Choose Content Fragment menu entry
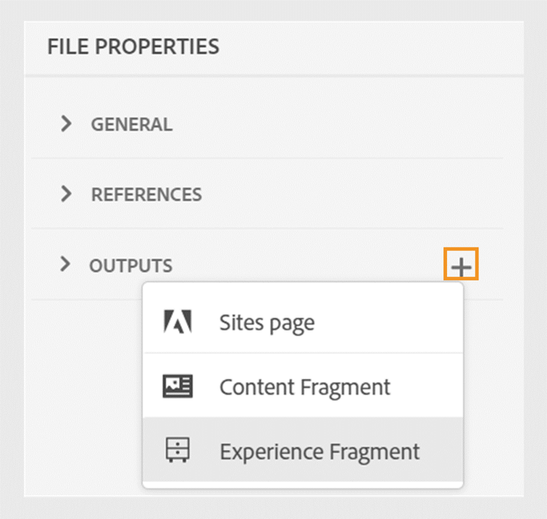Image resolution: width=547 pixels, height=519 pixels. pyautogui.click(x=305, y=387)
